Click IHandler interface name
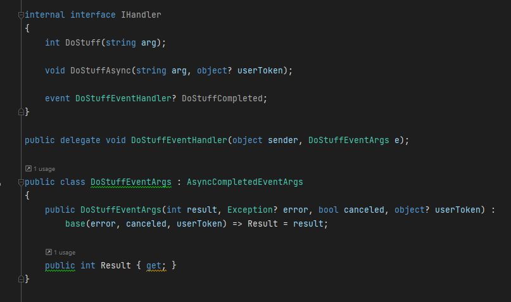This screenshot has height=302, width=511. [x=141, y=15]
